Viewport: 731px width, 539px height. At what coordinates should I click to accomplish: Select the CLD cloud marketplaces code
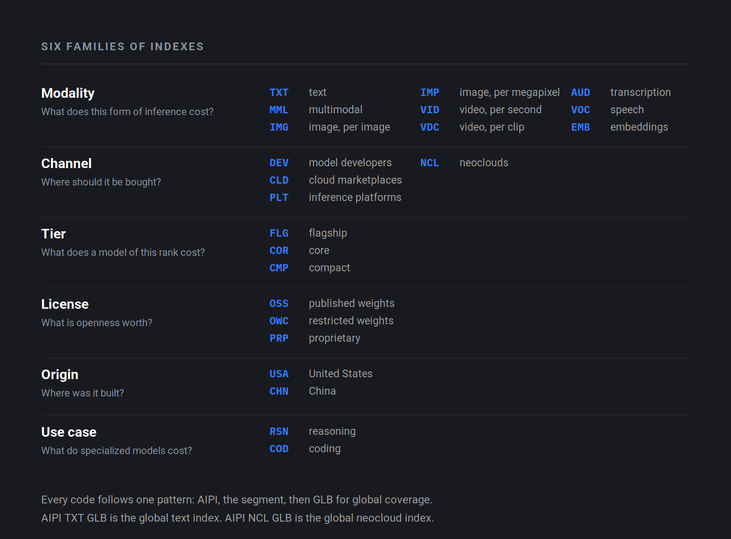tap(279, 180)
